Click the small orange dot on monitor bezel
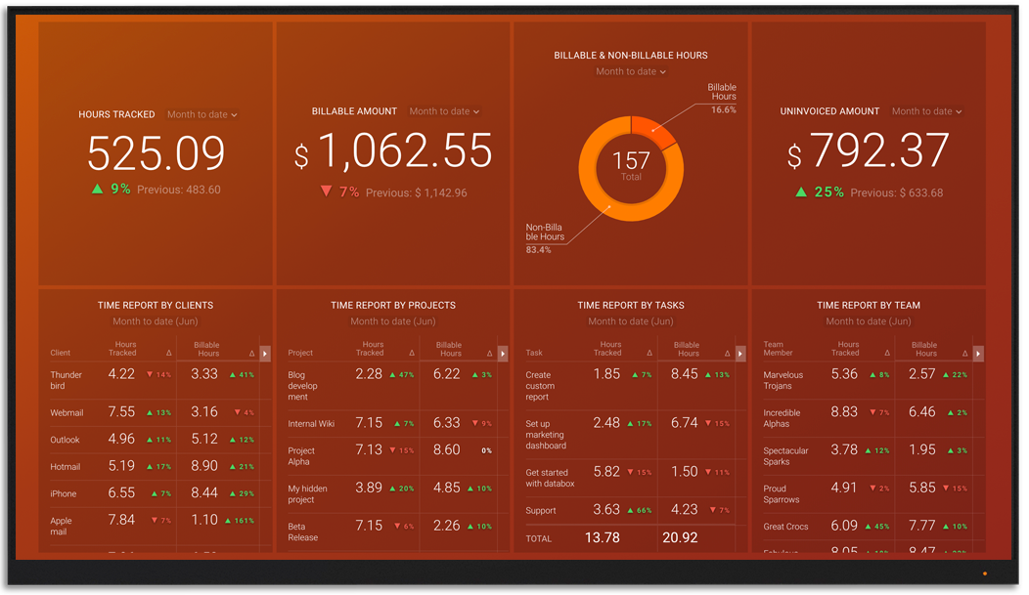1029x595 pixels. 985,574
